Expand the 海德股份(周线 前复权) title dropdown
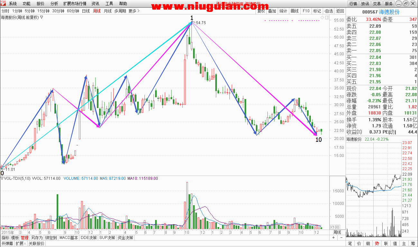The image size is (418, 247). tap(42, 17)
